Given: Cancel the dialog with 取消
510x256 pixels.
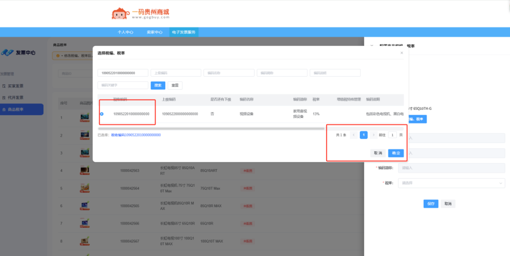Looking at the screenshot, I should tap(378, 153).
